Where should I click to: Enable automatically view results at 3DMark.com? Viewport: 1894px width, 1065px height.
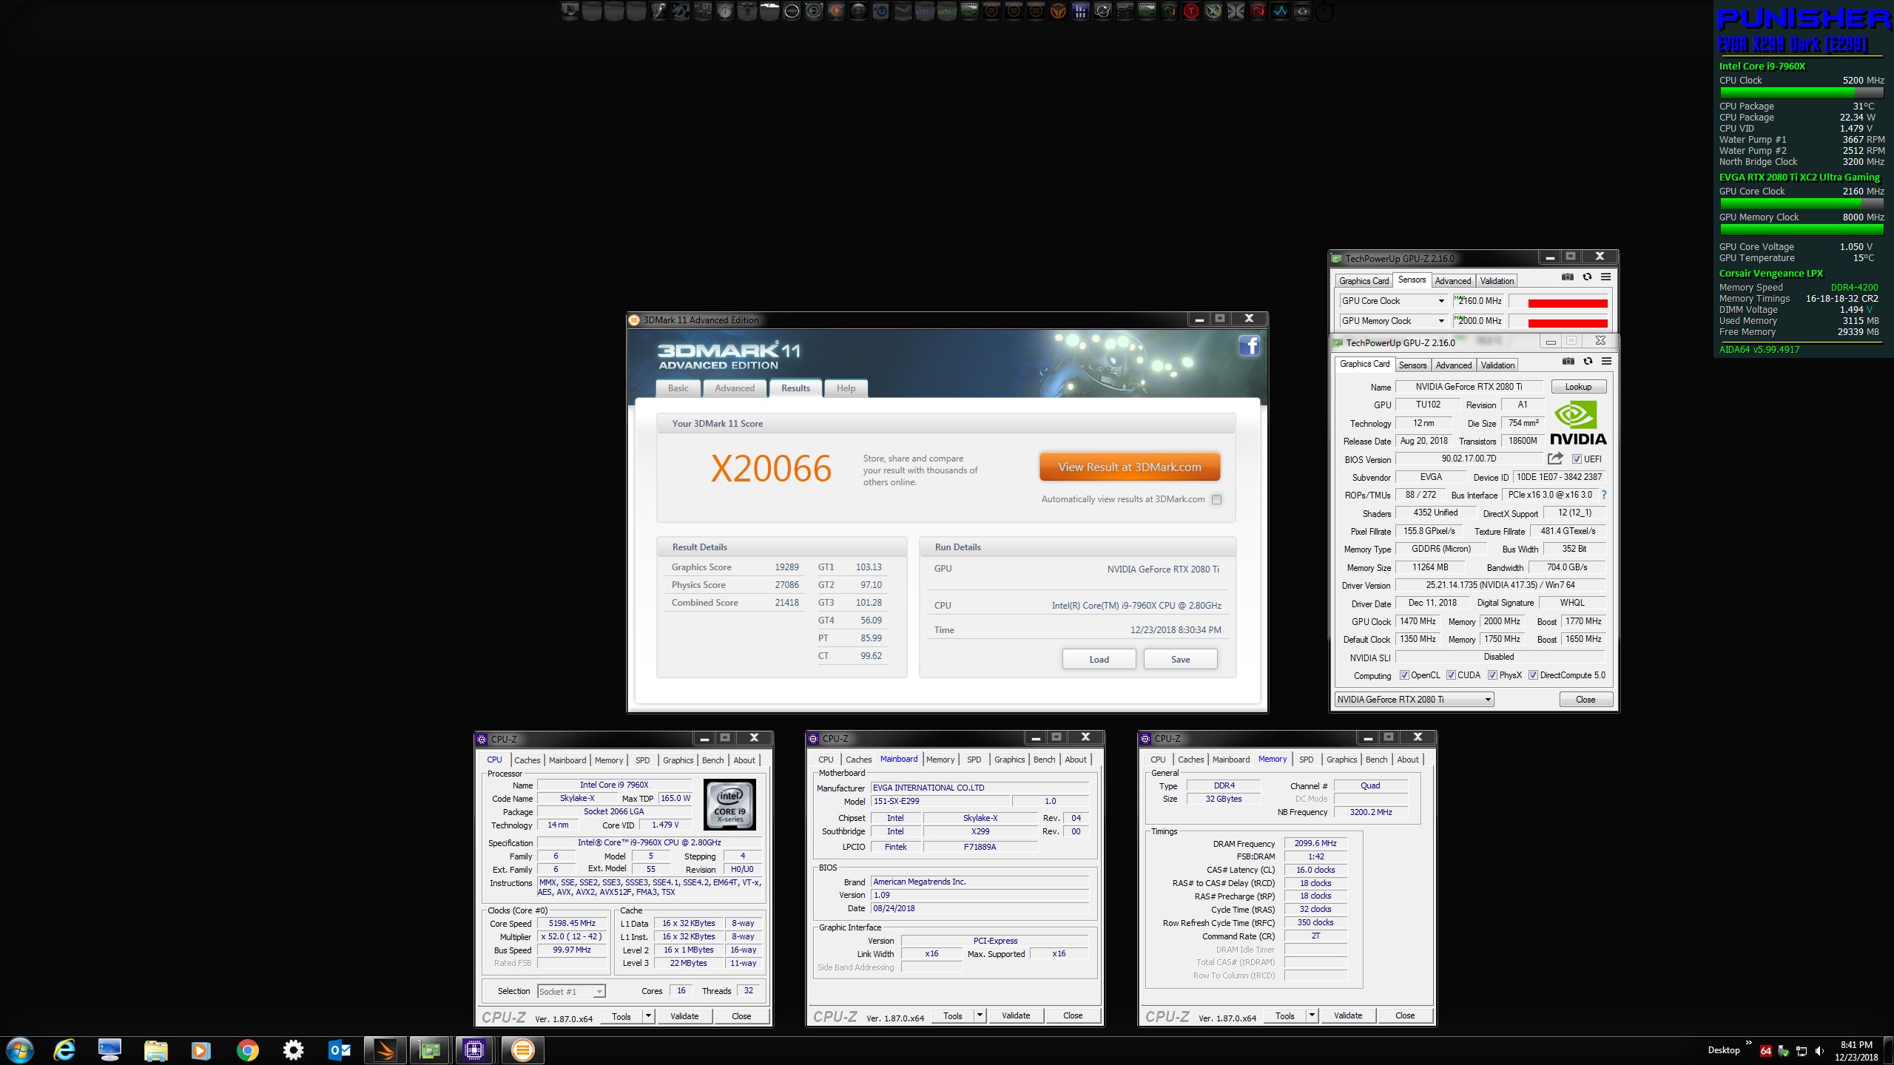click(x=1216, y=499)
